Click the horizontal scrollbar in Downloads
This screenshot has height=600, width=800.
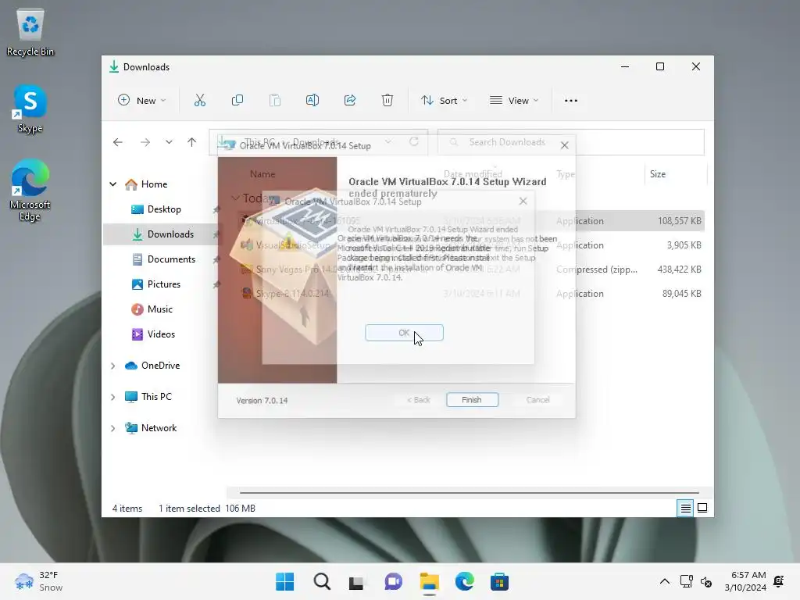point(470,493)
